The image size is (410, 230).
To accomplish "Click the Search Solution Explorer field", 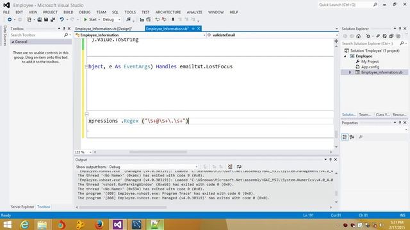I will [x=370, y=43].
